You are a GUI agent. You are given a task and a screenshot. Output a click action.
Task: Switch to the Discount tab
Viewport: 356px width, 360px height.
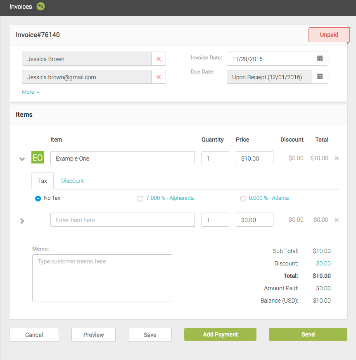[72, 181]
